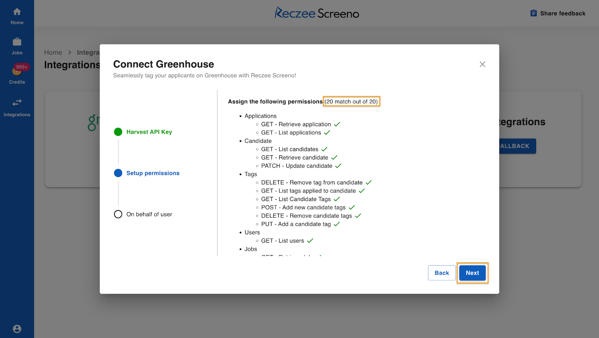
Task: Click 'DELETE - Remove candidate tags' text
Action: click(x=307, y=216)
